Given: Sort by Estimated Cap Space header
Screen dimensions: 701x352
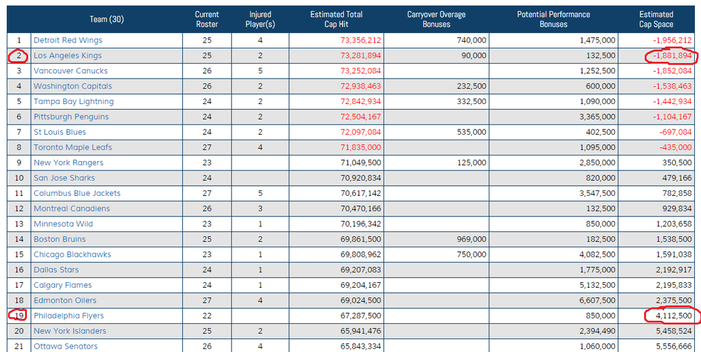Looking at the screenshot, I should coord(656,19).
